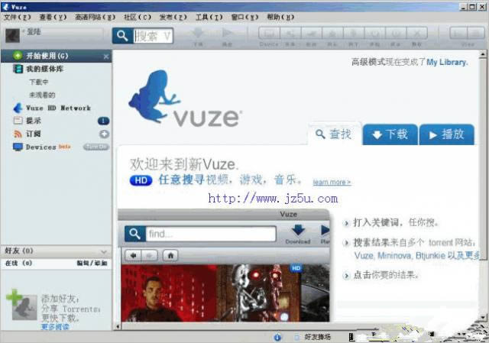
Task: Click the green plus icon beside 开始使用
Action: (18, 56)
